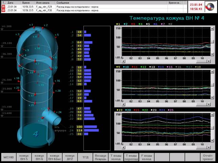Open the МЕНЮ menu button

click(8, 157)
